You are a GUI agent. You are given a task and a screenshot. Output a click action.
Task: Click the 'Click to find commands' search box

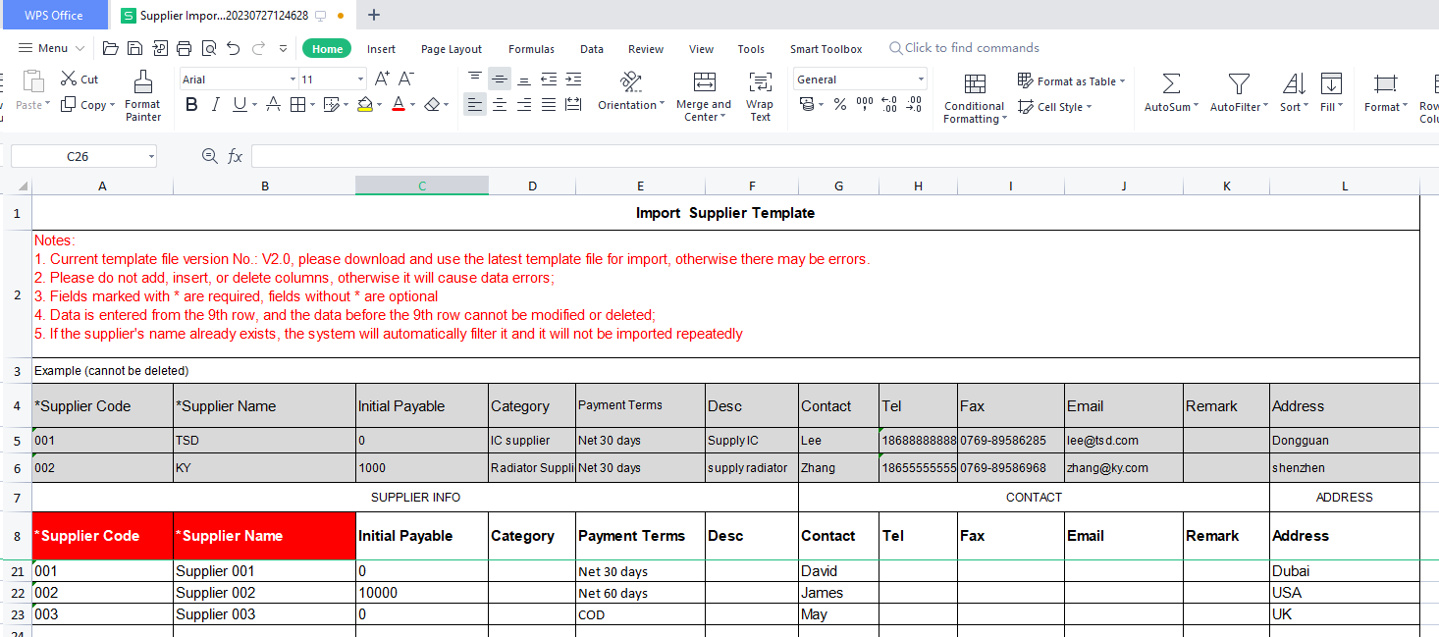point(971,48)
